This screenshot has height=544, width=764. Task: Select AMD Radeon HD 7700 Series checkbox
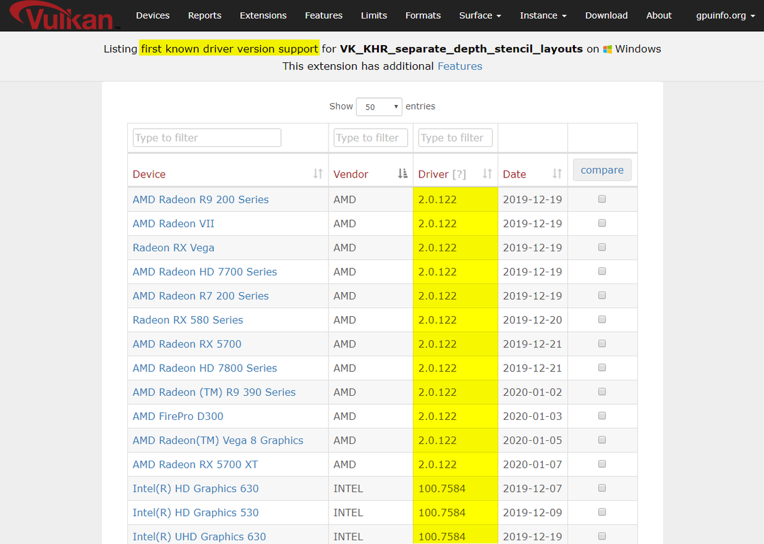[x=602, y=272]
